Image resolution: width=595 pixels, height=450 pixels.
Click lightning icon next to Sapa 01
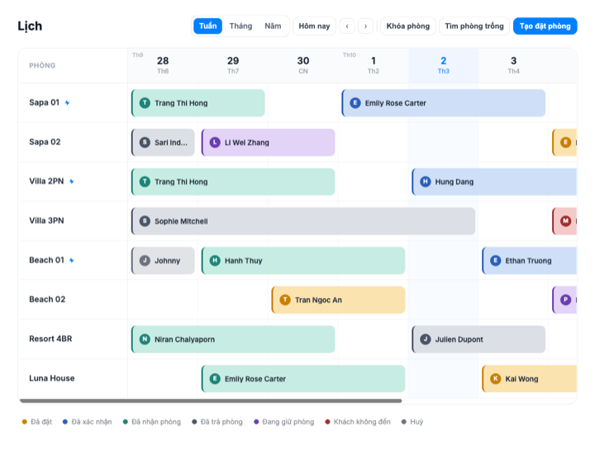point(67,102)
